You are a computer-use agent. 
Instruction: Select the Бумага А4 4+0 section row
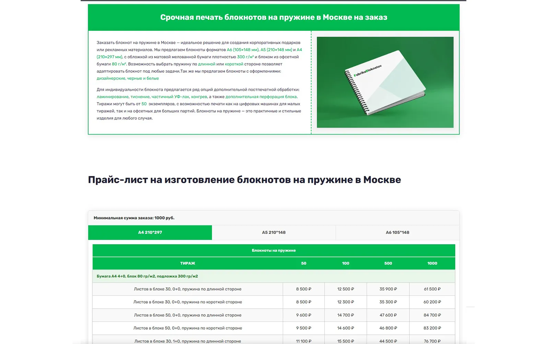pyautogui.click(x=274, y=276)
